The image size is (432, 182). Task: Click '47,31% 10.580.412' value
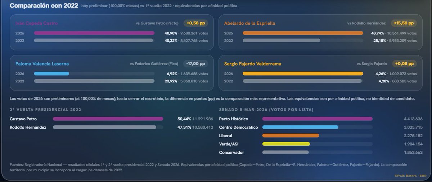click(195, 127)
